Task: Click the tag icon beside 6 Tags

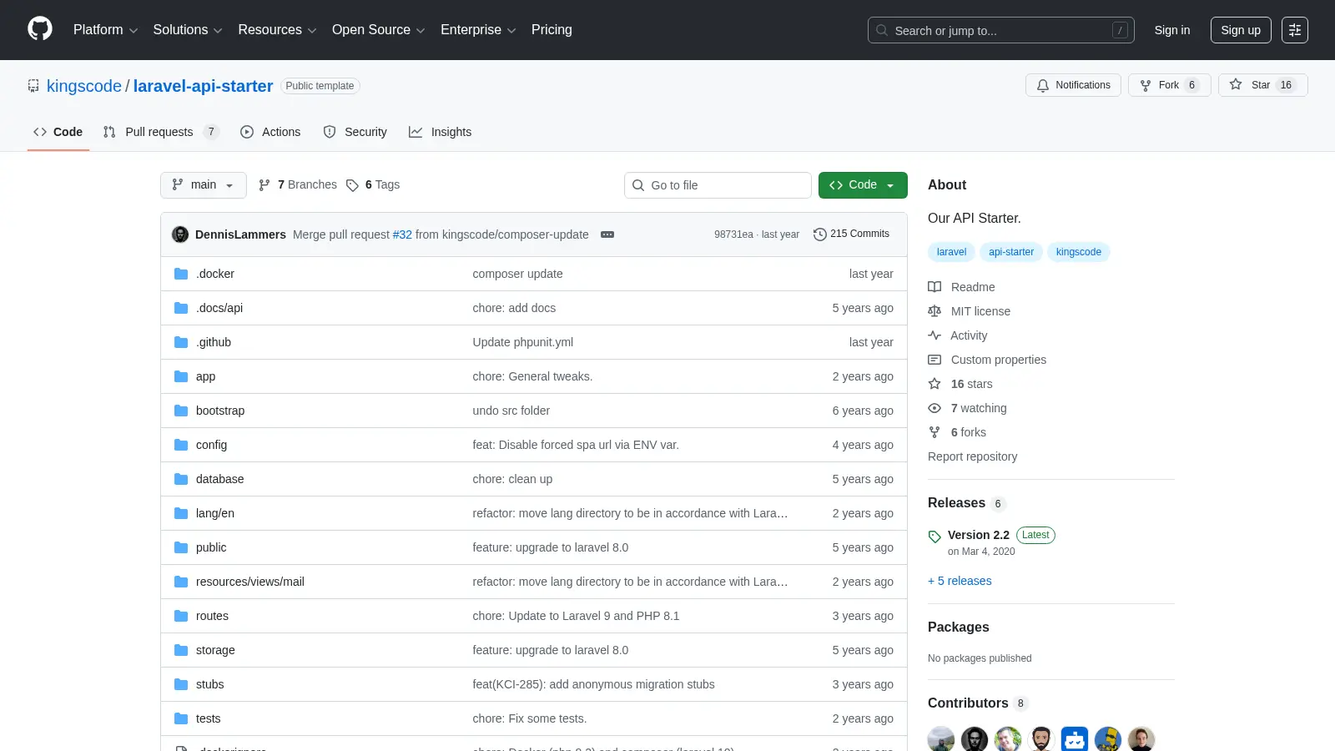Action: coord(352,185)
